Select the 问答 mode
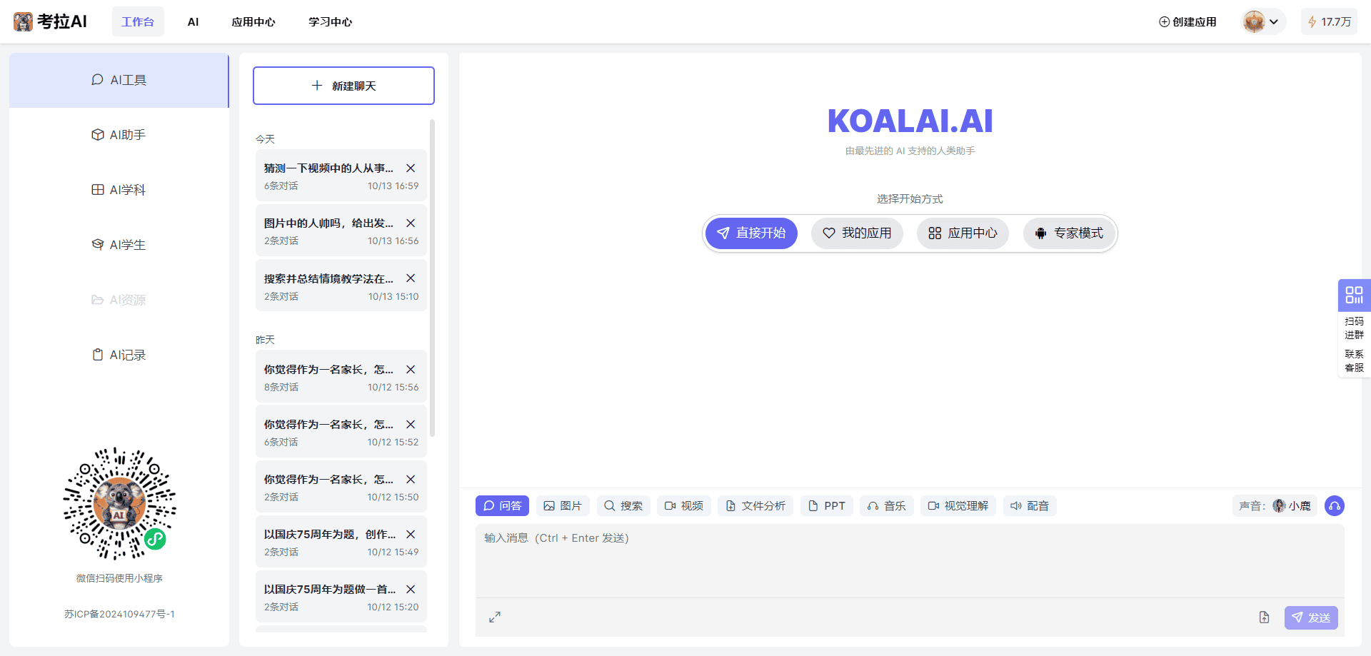Image resolution: width=1371 pixels, height=656 pixels. coord(502,506)
